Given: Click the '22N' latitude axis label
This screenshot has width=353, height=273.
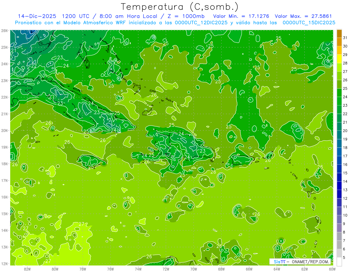Looking at the screenshot, I should [x=4, y=97].
